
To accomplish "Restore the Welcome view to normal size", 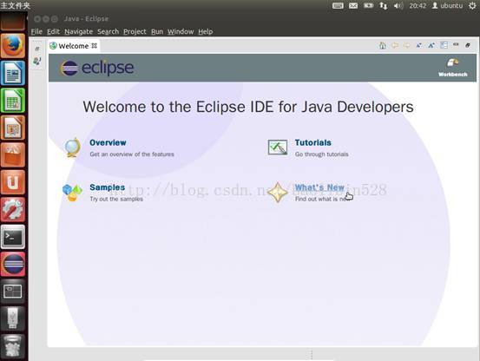I will (468, 45).
